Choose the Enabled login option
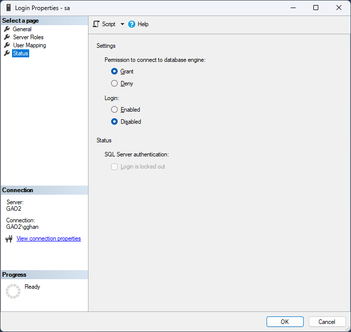351x332 pixels. click(114, 110)
